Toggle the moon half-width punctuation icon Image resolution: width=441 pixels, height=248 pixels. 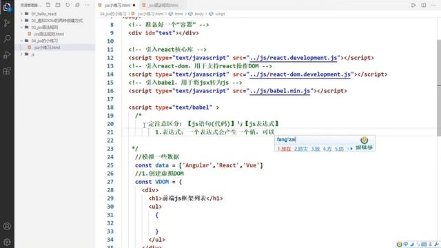[412, 245]
